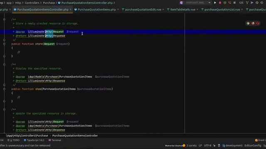The height and width of the screenshot is (149, 266).
Task: Click the inspection profile icon next to lock
Action: [219, 146]
